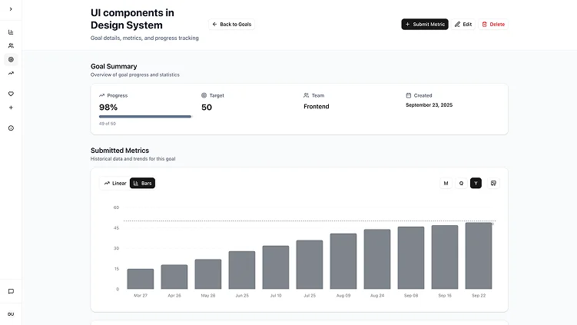
Task: Click the heart icon in sidebar
Action: click(x=11, y=94)
